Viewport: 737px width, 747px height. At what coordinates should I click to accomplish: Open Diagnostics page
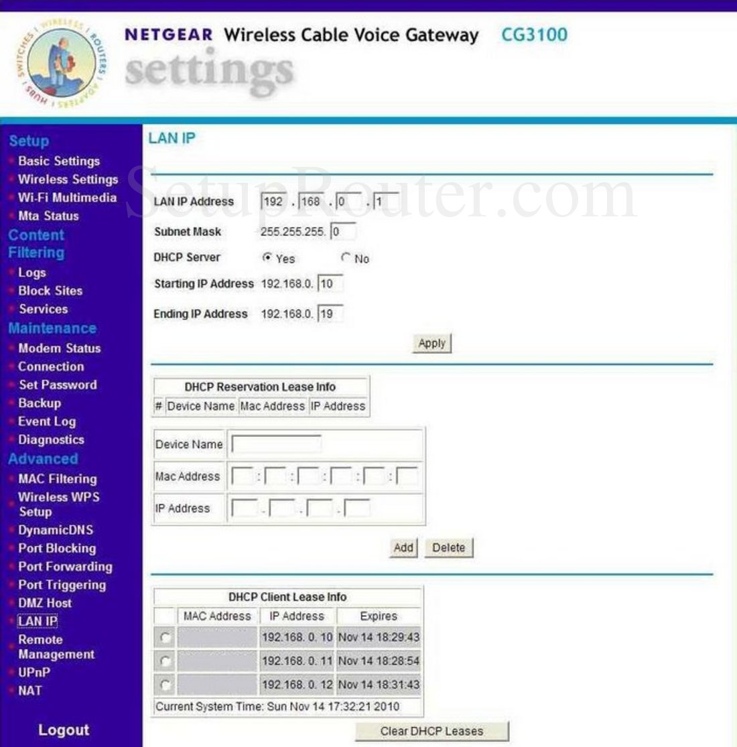pyautogui.click(x=52, y=439)
